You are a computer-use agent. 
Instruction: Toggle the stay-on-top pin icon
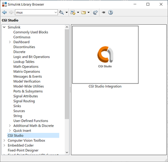pos(104,12)
